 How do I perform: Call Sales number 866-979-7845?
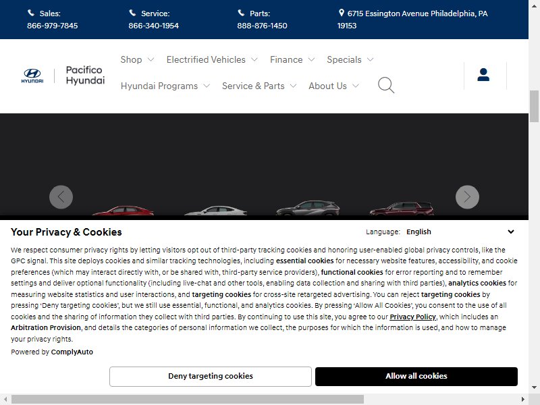[53, 26]
